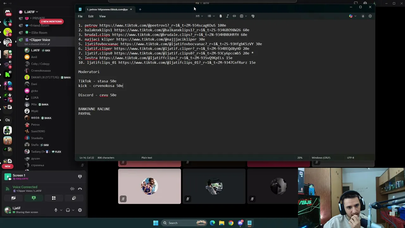Select user Somi11090 in voice list
Screen dimensions: 405x228
coord(38,131)
